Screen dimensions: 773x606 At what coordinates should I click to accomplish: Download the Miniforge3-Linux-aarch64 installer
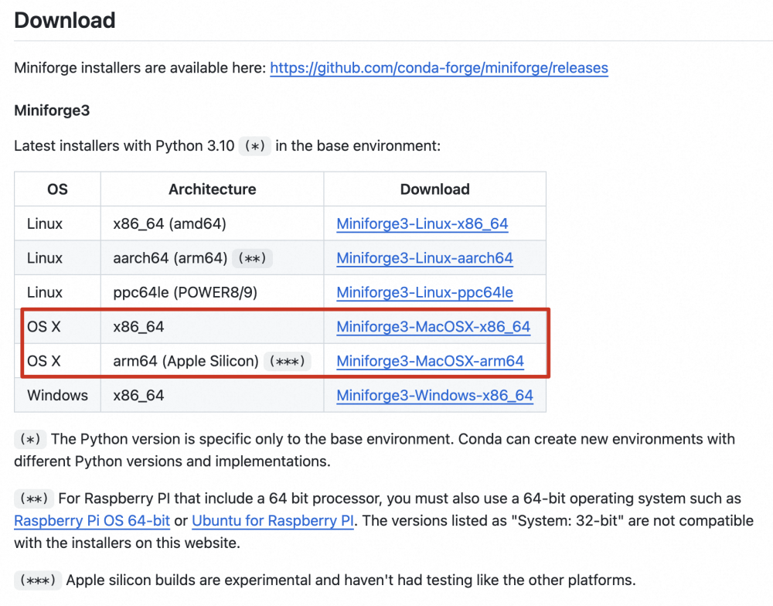pos(424,258)
